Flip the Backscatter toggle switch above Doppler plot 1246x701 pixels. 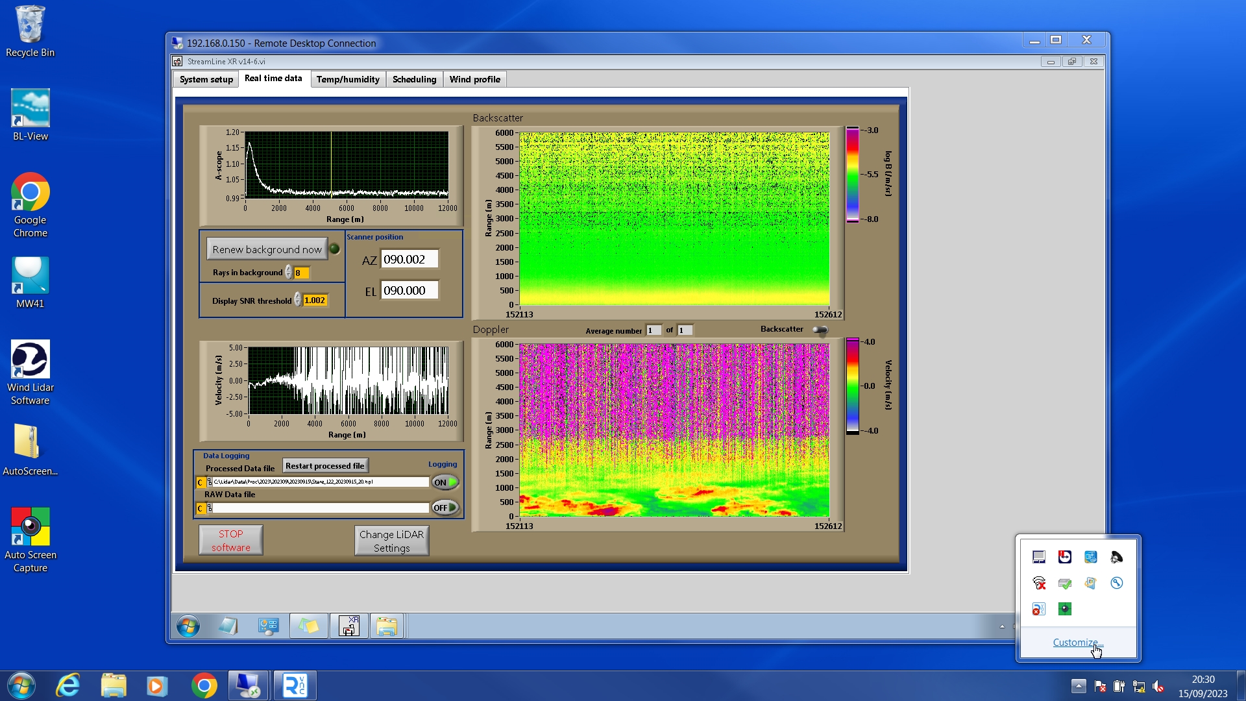(820, 330)
